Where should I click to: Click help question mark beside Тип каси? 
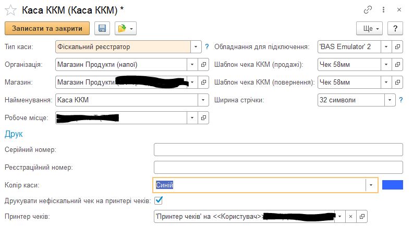point(207,46)
